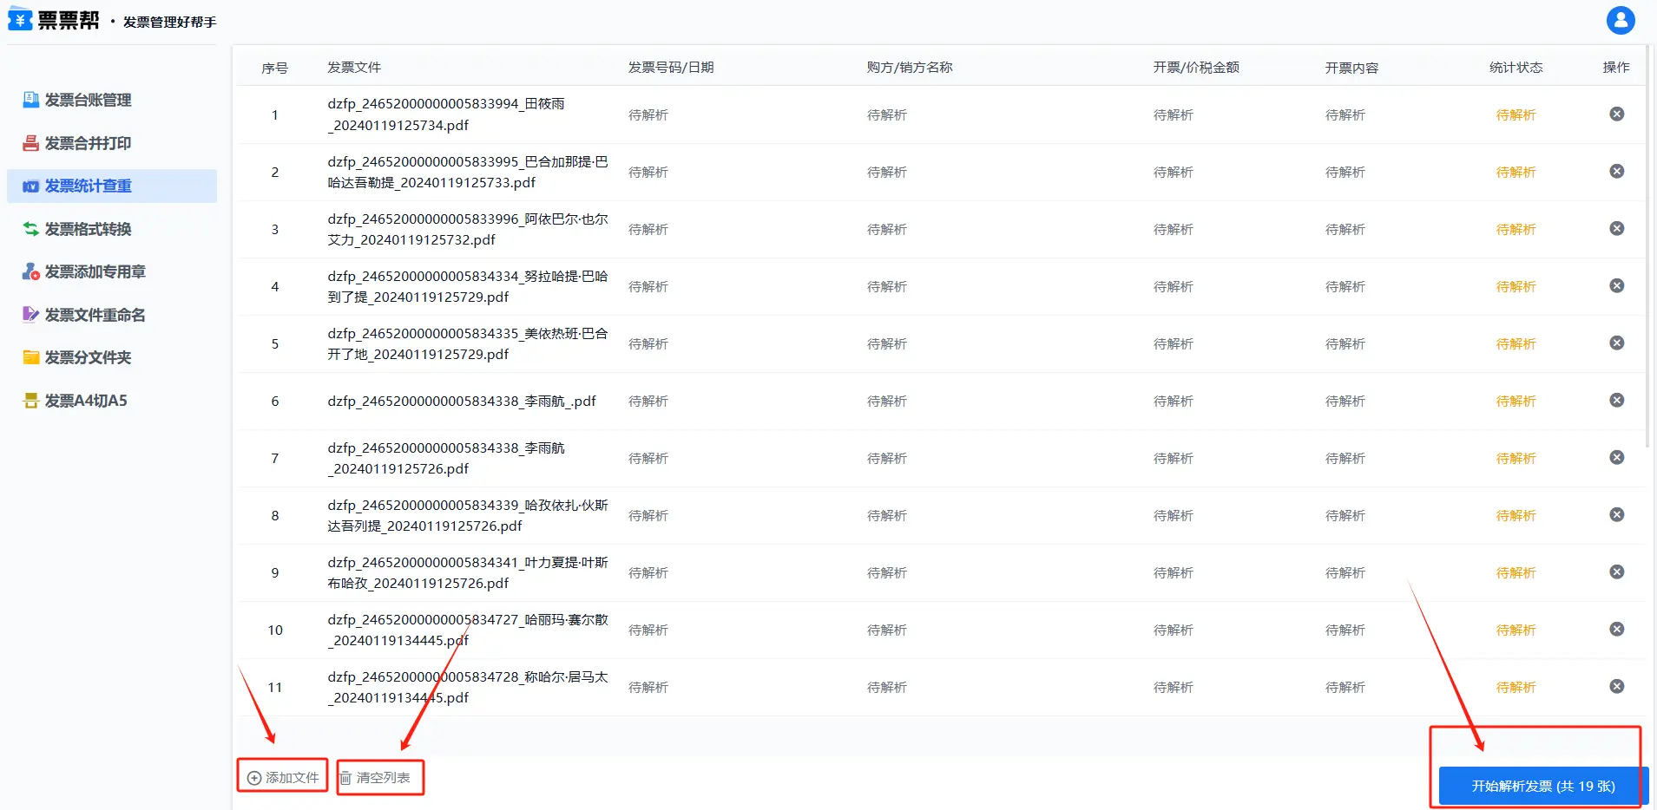The image size is (1657, 810).
Task: Select the 发票统计查重 sidebar item
Action: (88, 186)
